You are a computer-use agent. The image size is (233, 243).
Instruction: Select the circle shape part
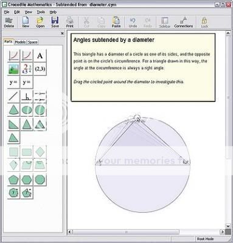click(40, 110)
